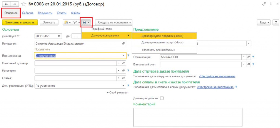280x128 pixels.
Task: Show help for the Организация field
Action: [x=253, y=57]
